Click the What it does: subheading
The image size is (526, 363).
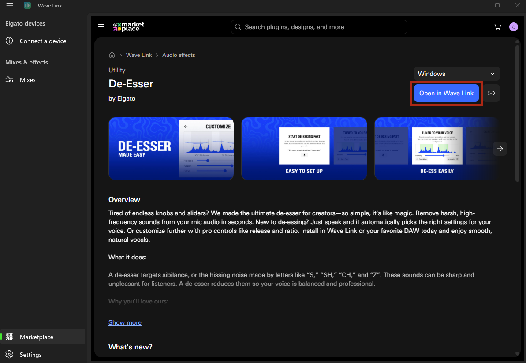click(x=127, y=257)
